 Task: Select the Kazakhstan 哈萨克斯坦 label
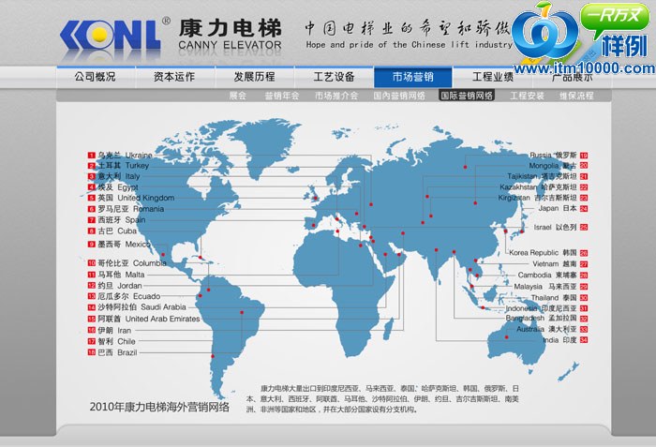click(538, 187)
